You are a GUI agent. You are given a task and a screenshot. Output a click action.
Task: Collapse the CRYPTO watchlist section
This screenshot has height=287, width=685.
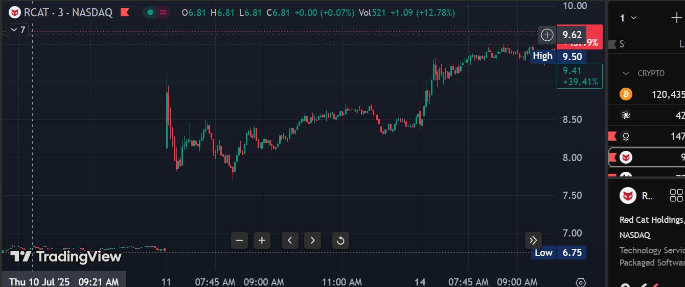click(626, 73)
